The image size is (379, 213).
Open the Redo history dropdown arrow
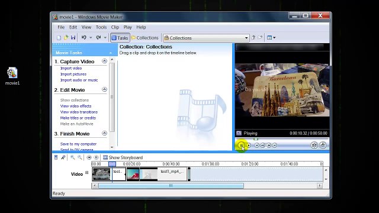coord(105,38)
